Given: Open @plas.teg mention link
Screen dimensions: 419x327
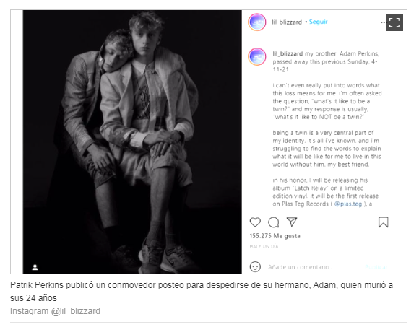Looking at the screenshot, I should tap(348, 204).
